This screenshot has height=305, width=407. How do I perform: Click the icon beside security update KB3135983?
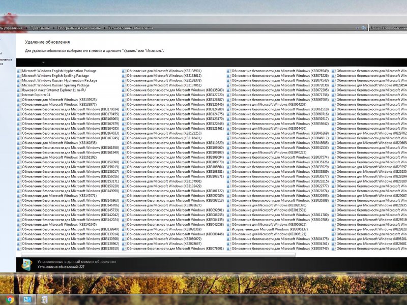coord(124,90)
